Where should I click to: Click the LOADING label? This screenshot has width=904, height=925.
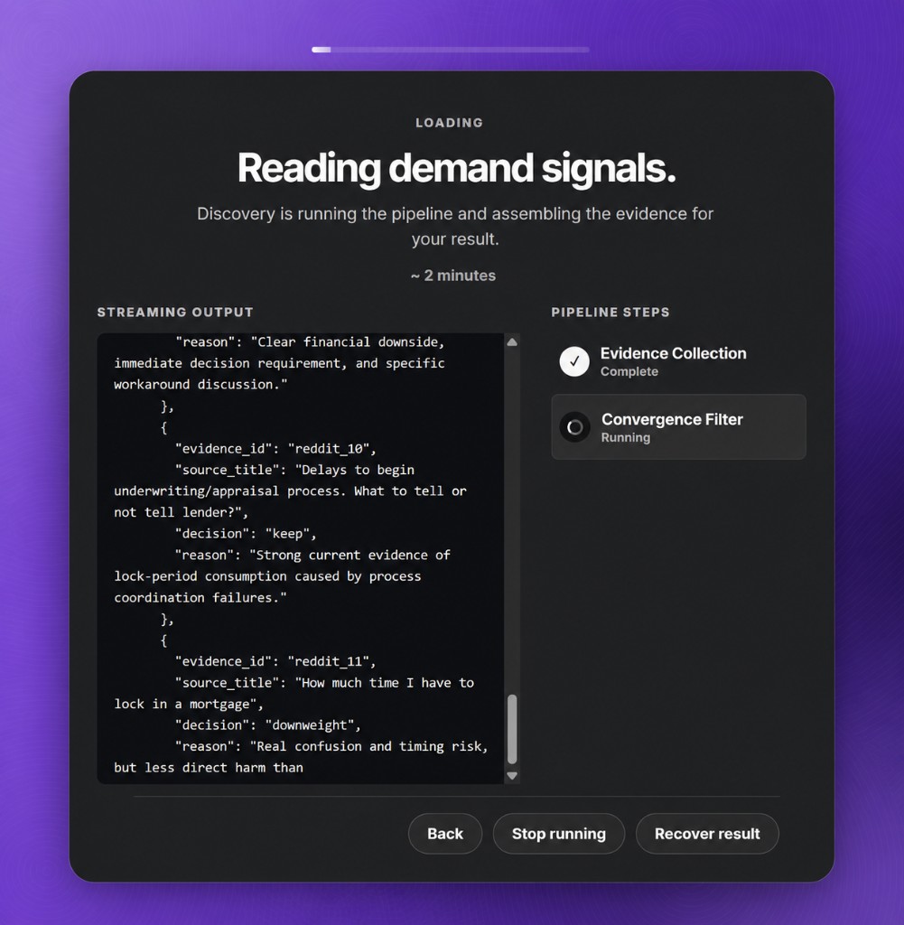(x=450, y=123)
